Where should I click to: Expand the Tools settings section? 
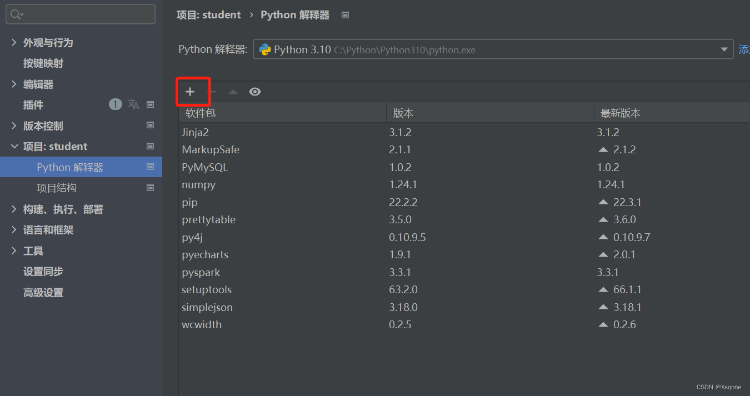coord(14,251)
